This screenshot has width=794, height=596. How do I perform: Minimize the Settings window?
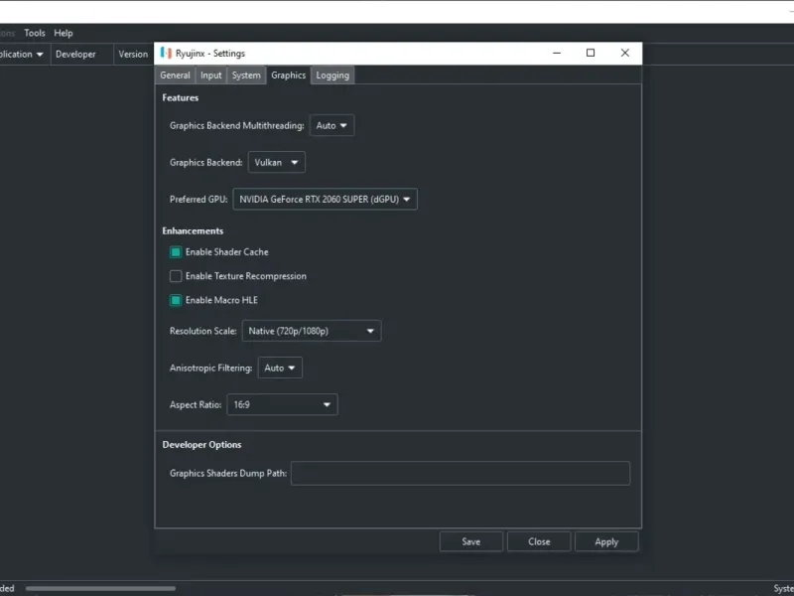(x=557, y=54)
